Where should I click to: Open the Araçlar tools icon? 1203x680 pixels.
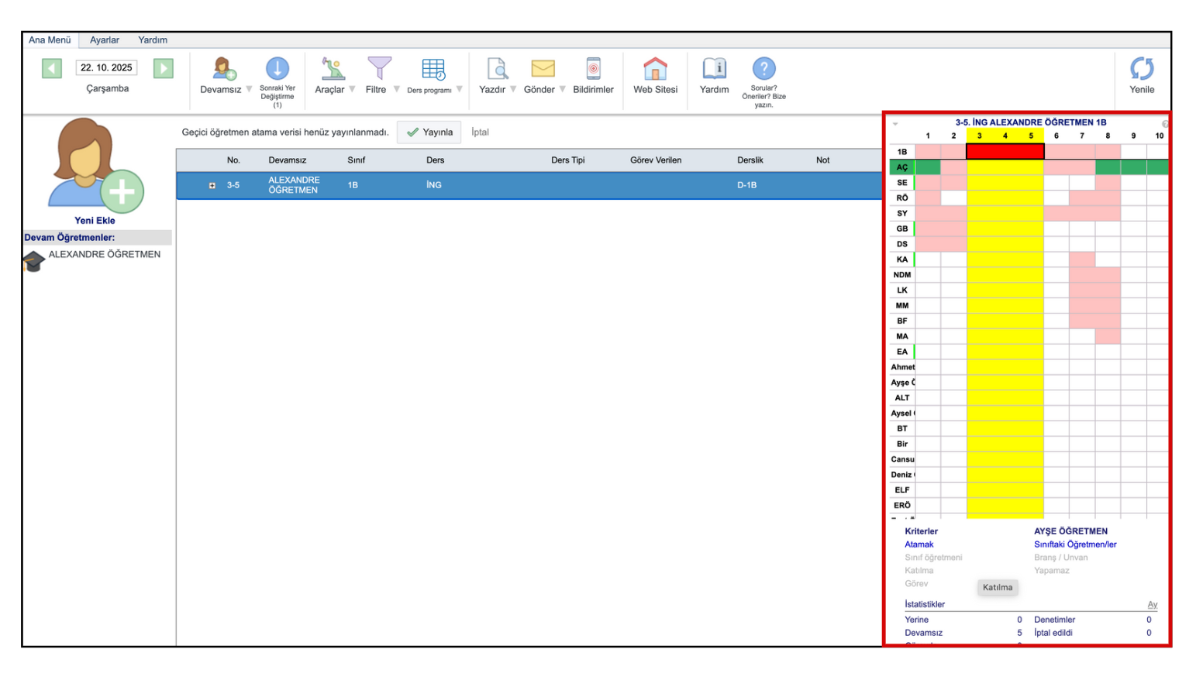[x=333, y=69]
